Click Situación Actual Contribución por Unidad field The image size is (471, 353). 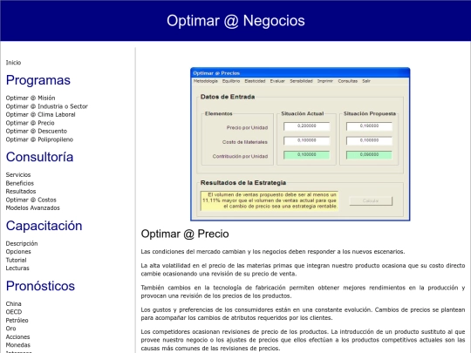307,155
